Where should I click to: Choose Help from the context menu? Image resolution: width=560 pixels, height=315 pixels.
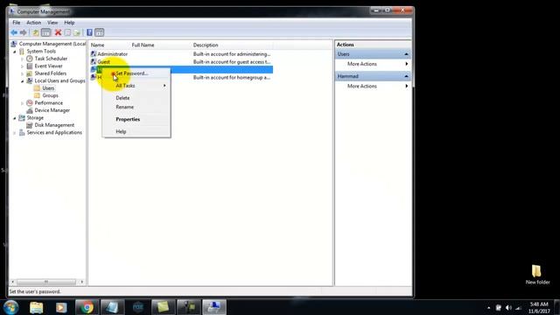coord(136,131)
